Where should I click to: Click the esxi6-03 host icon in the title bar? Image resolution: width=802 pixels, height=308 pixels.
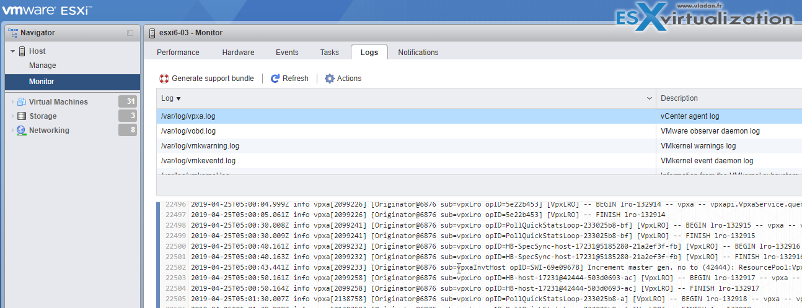point(152,33)
